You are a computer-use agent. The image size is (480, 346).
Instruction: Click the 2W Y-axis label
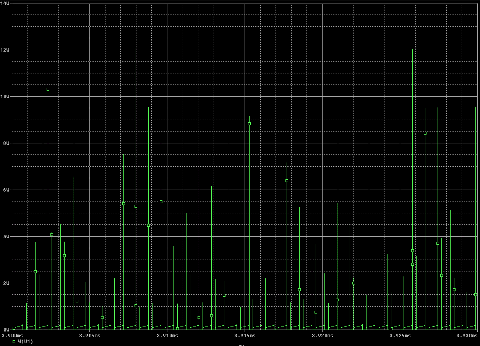pos(6,283)
